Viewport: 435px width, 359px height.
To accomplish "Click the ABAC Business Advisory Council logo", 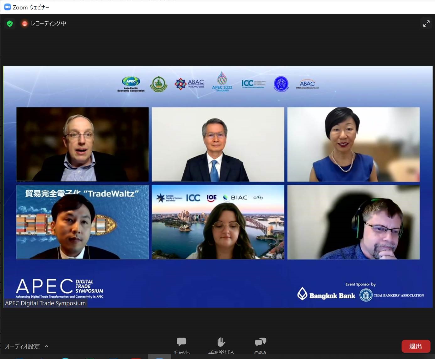I will click(x=307, y=84).
